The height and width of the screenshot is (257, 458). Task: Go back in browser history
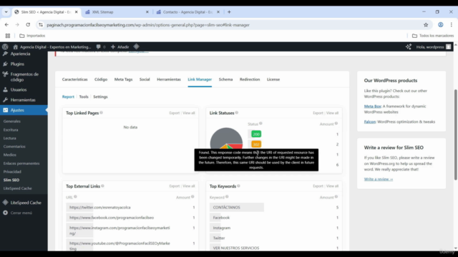6,25
